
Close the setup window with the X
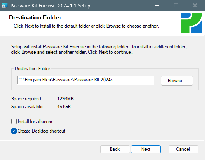[x=195, y=5]
